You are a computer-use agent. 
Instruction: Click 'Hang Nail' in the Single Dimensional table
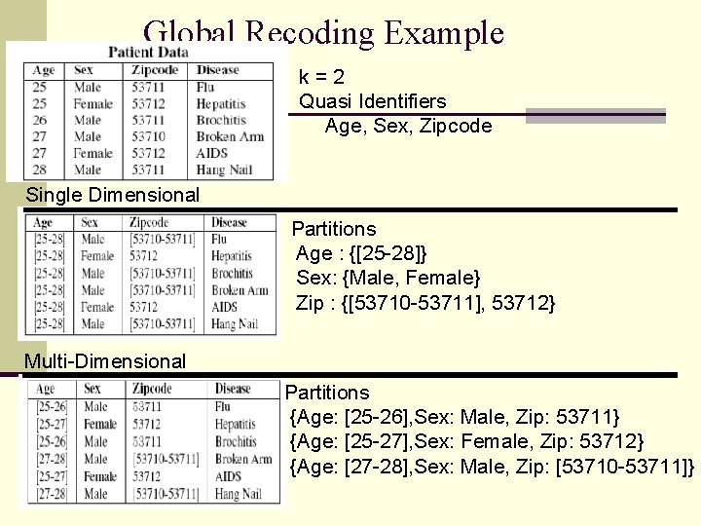point(235,324)
